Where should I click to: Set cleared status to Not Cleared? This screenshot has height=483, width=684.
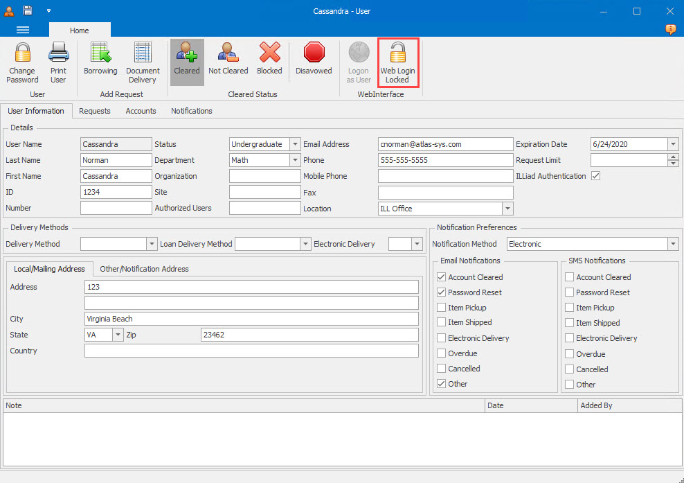[228, 54]
